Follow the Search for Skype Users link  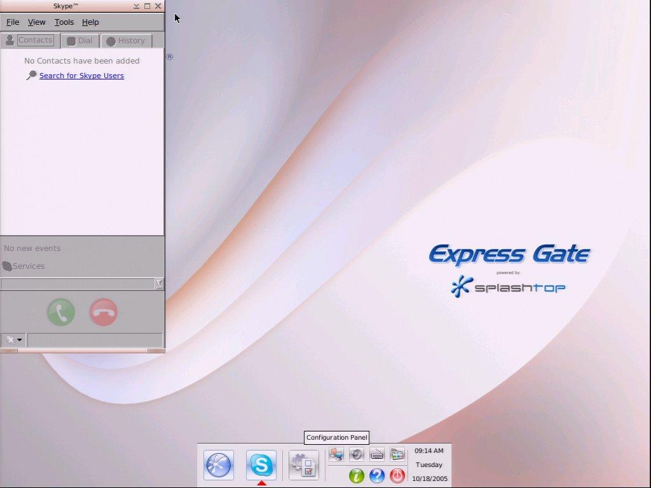tap(81, 75)
